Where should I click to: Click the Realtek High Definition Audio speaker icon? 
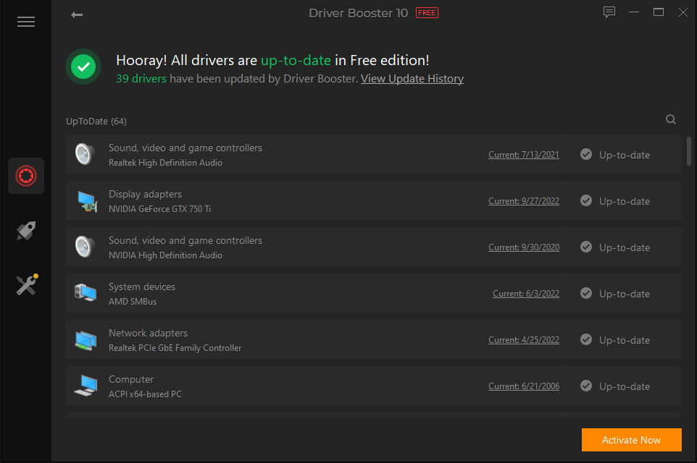tap(85, 154)
